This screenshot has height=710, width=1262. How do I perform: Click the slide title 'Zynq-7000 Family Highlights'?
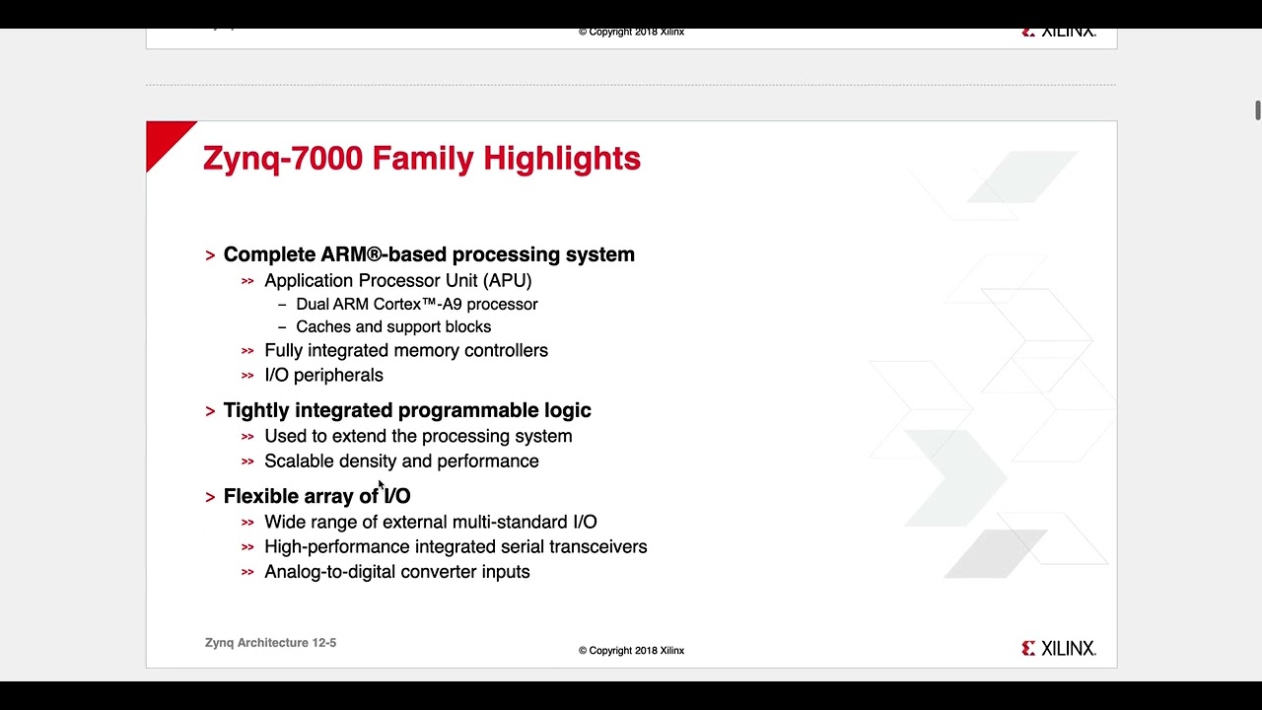[x=422, y=159]
